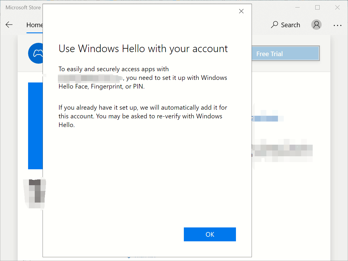
Task: Maximize the Microsoft Store window
Action: pos(317,8)
